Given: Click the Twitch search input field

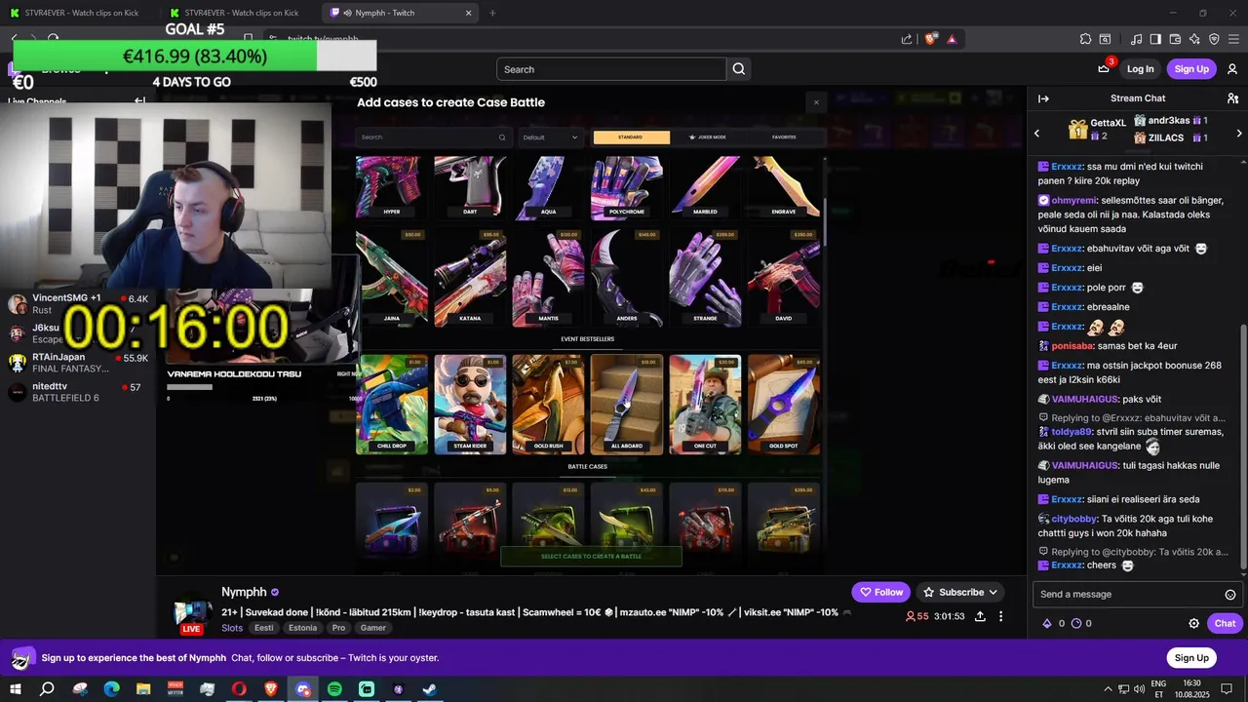Looking at the screenshot, I should 611,69.
